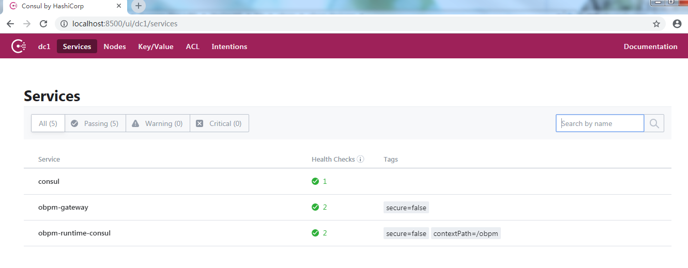Open the Documentation link
Screen dimensions: 688x268
click(650, 46)
